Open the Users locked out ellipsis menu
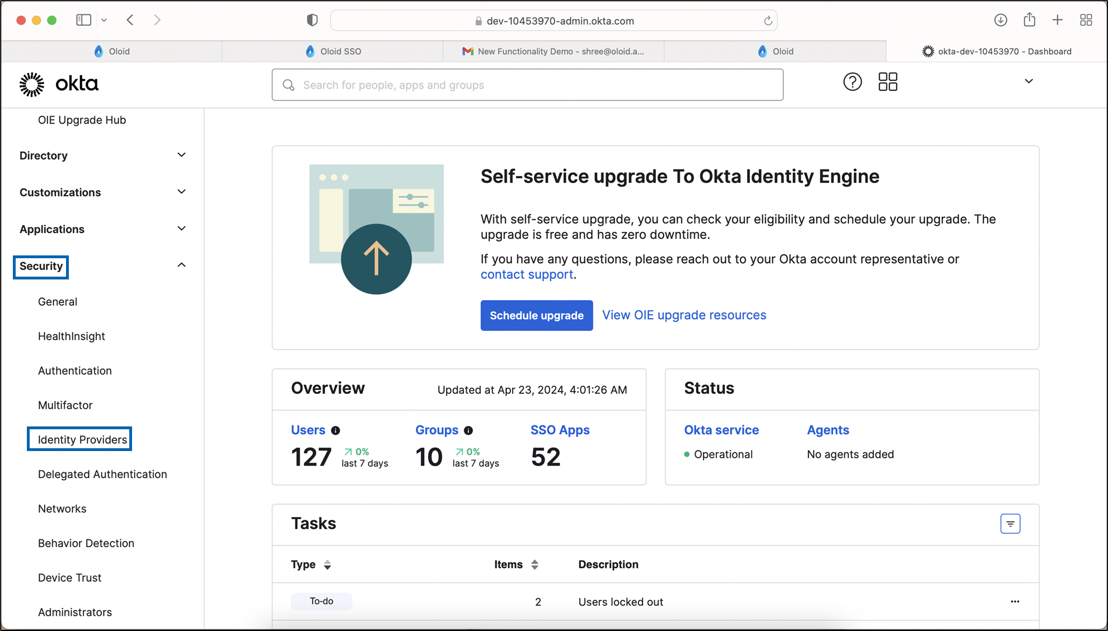 1015,601
